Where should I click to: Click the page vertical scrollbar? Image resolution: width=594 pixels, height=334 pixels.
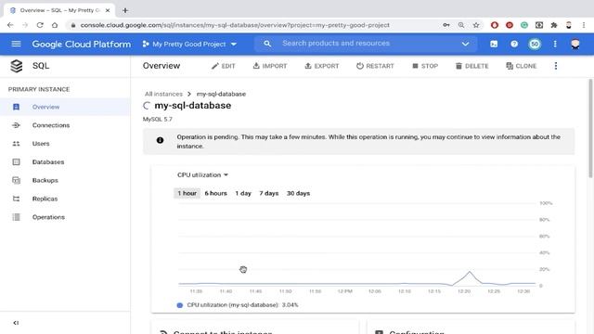590,129
